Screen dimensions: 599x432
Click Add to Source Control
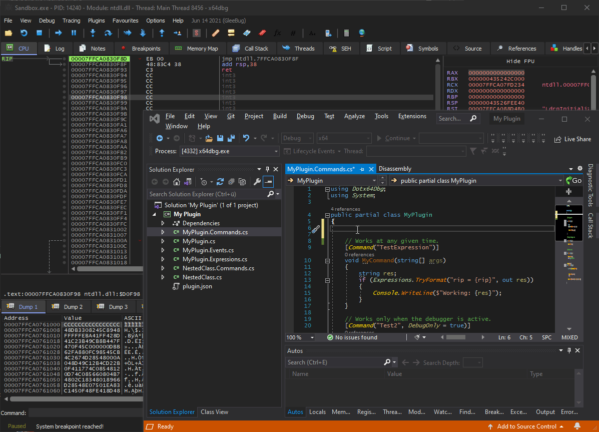pyautogui.click(x=526, y=426)
